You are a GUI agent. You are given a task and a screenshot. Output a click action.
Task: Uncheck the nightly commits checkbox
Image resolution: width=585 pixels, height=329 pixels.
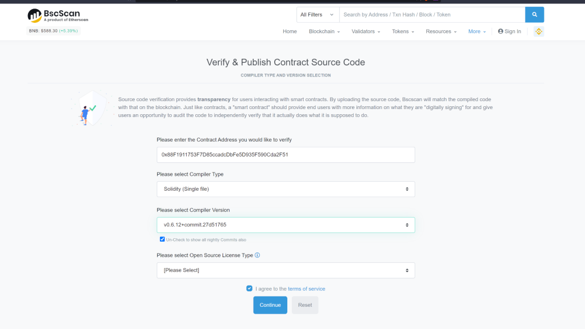tap(162, 239)
